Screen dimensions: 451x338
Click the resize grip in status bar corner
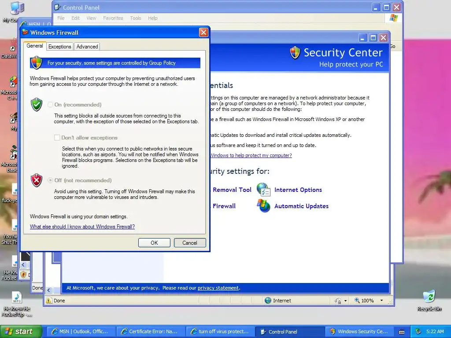[x=390, y=302]
